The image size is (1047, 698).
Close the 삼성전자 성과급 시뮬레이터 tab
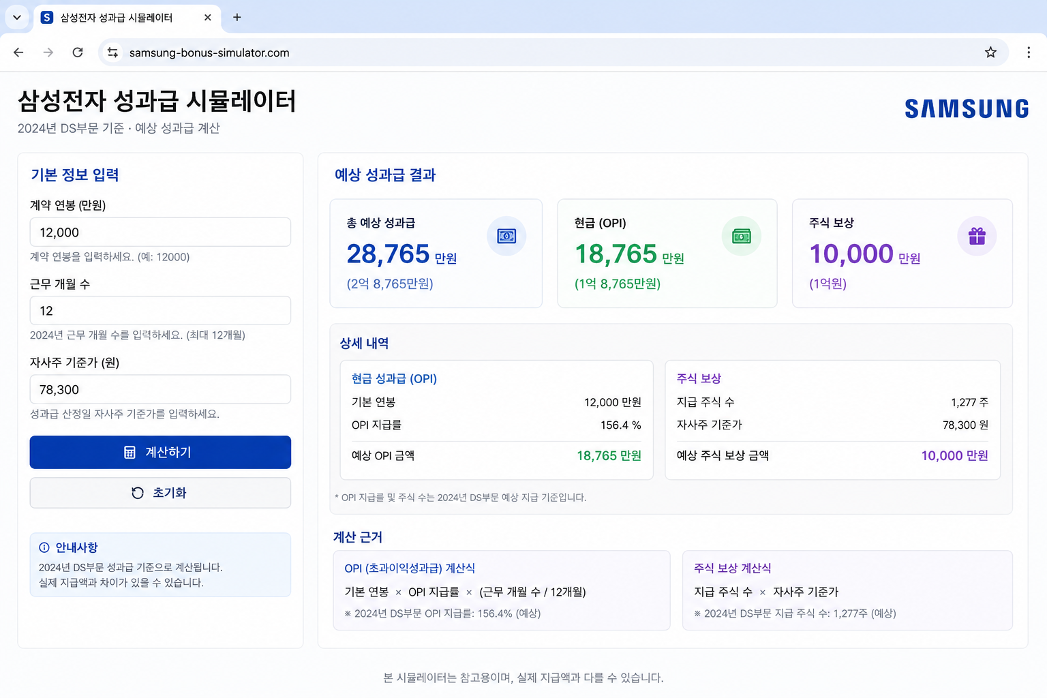point(208,18)
